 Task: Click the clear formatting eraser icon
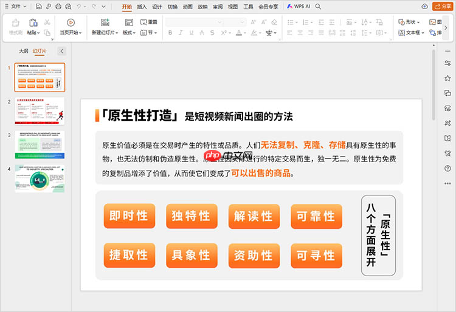[274, 22]
